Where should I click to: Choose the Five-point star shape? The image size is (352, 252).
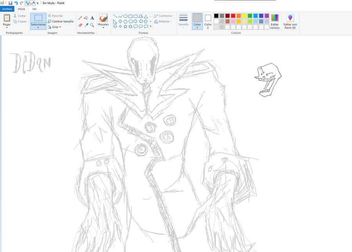(x=126, y=27)
